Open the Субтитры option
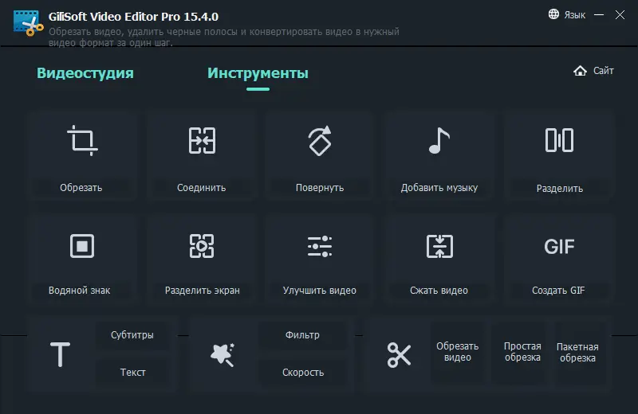Viewport: 638px width, 414px height. pyautogui.click(x=132, y=335)
